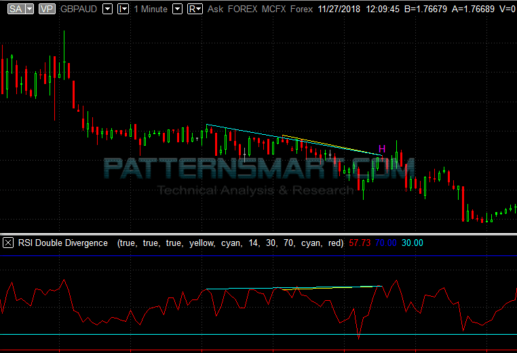Click the indicator parameters list in parentheses
This screenshot has height=353, width=517.
tap(230, 243)
